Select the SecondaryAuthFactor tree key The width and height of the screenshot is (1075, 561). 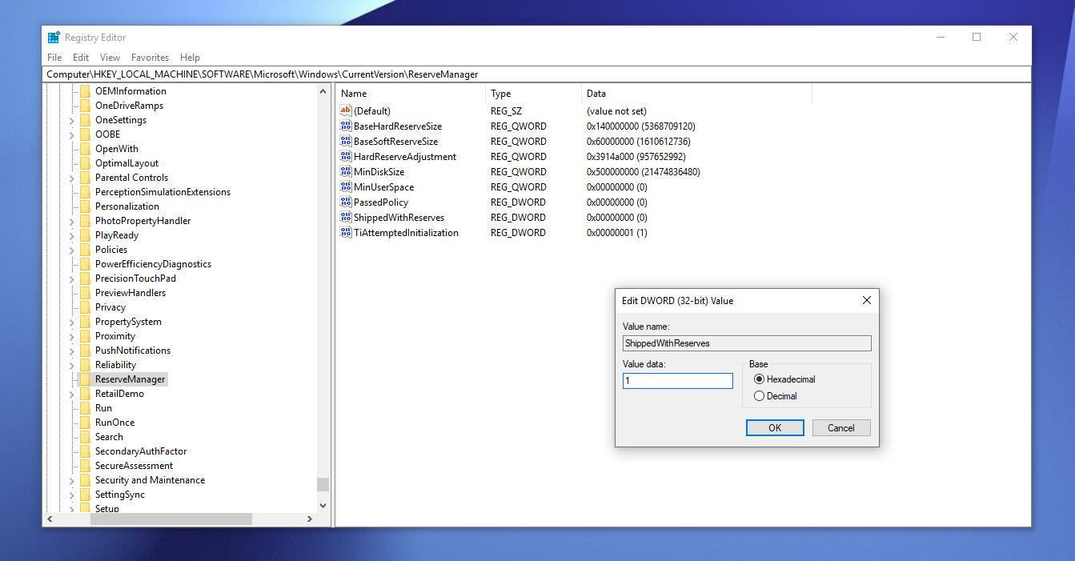(x=141, y=451)
